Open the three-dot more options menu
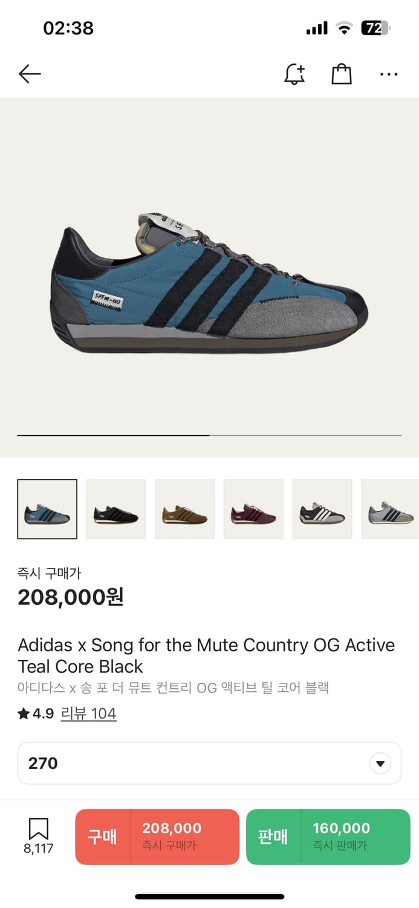Viewport: 419px width, 908px height. 389,74
